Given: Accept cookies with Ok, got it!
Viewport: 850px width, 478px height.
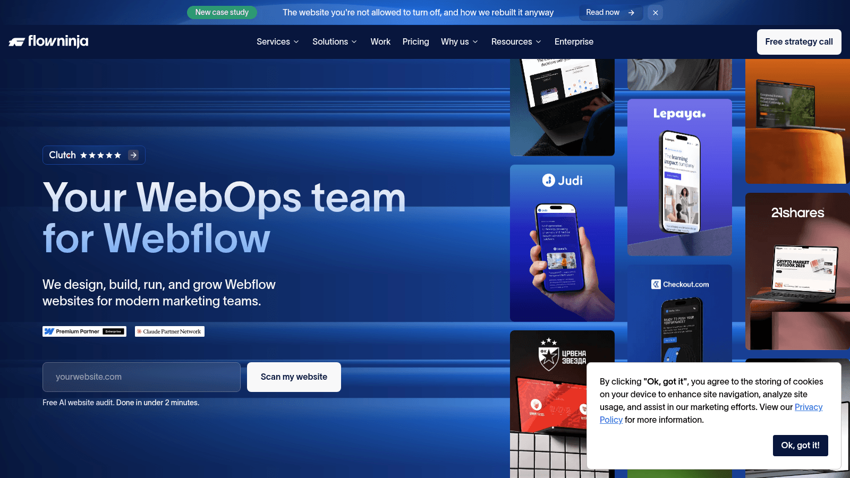Looking at the screenshot, I should (x=800, y=446).
